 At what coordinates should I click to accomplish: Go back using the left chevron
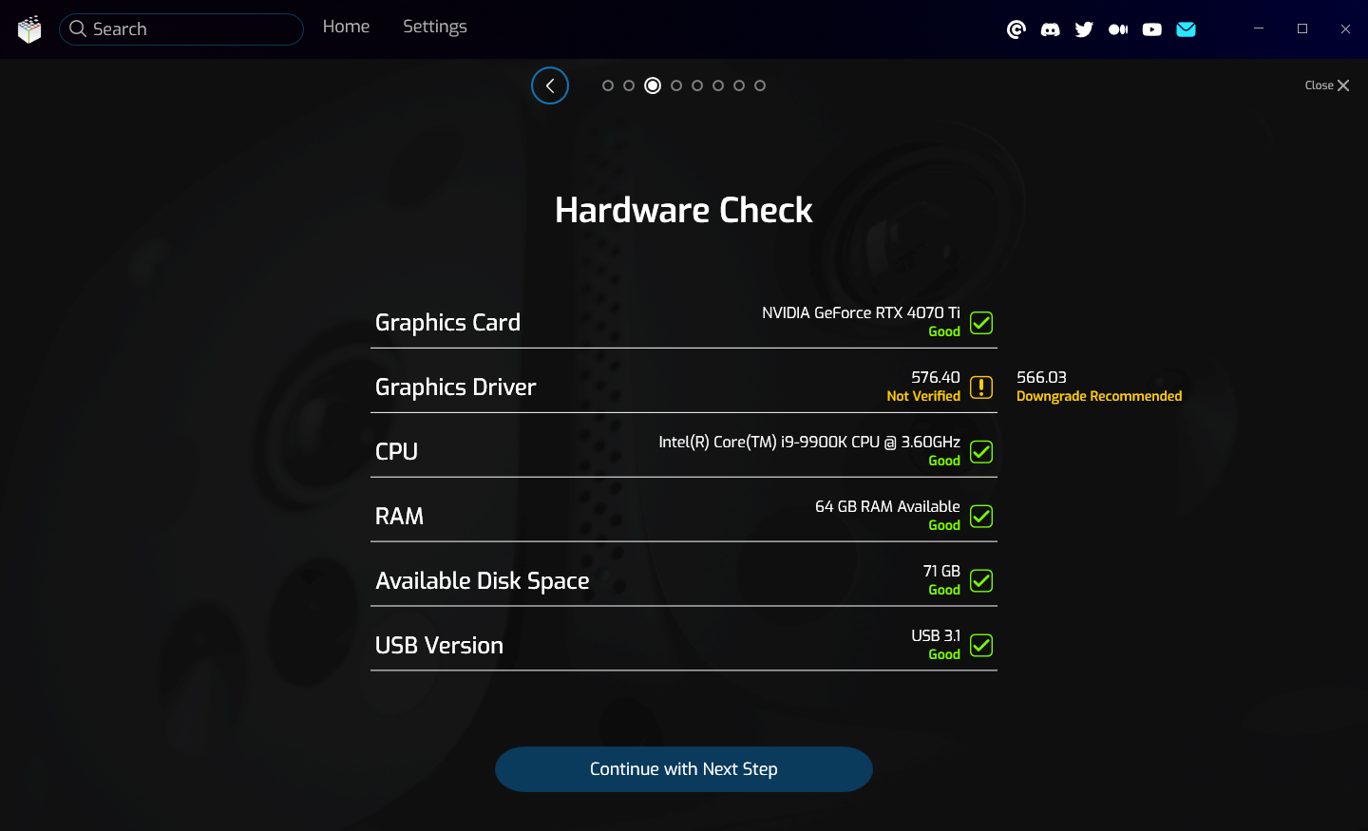click(x=550, y=85)
